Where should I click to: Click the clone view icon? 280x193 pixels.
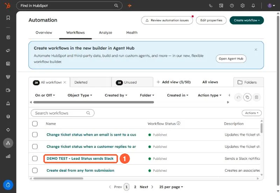pos(247,97)
